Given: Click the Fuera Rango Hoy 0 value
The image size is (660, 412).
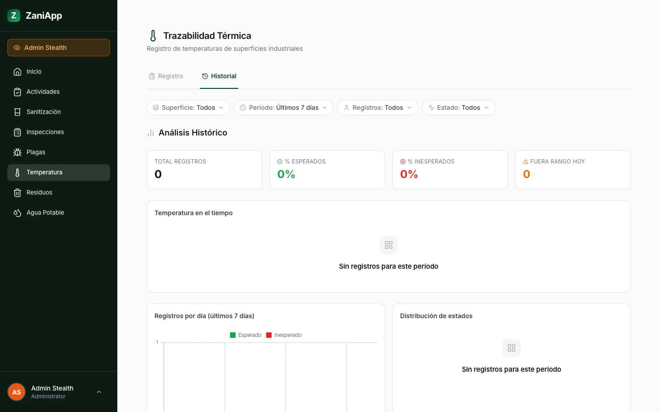Looking at the screenshot, I should tap(527, 174).
